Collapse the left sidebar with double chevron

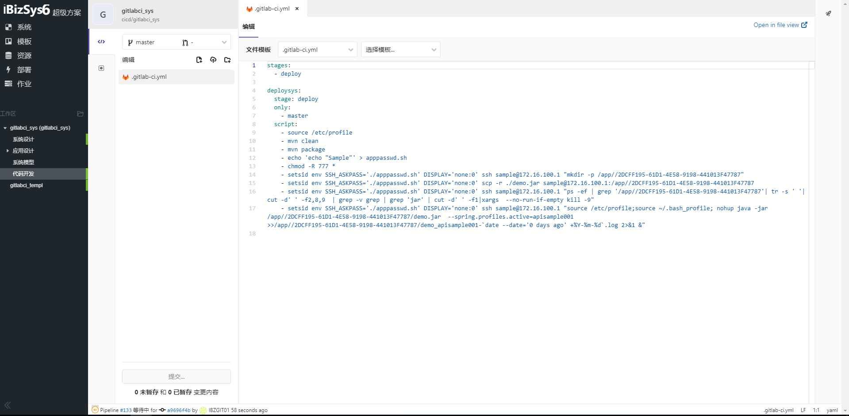coord(8,405)
